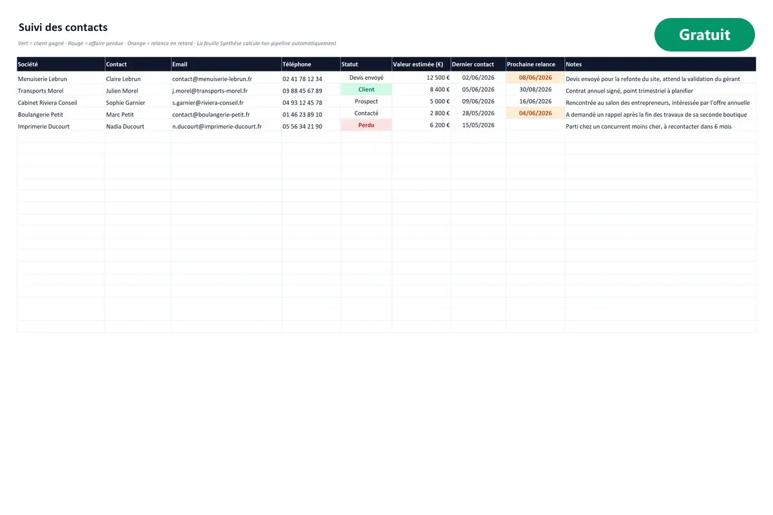The image size is (773, 515).
Task: Click last contact date 09/06/2026
Action: (x=478, y=101)
